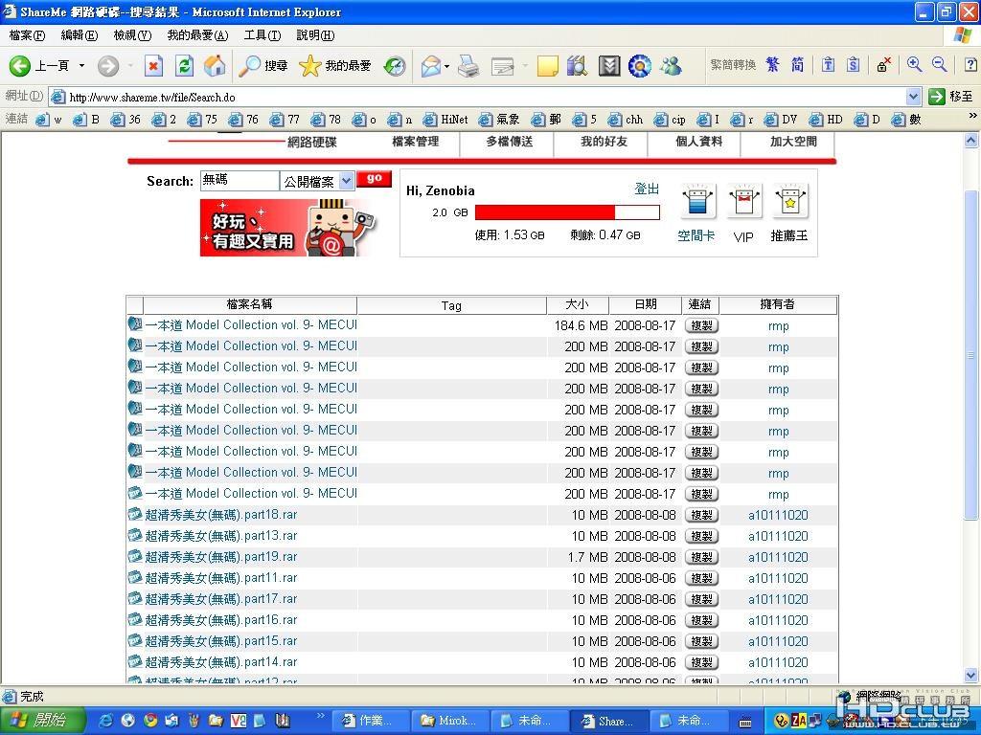
Task: Click the 推薦王 star mascot icon
Action: pyautogui.click(x=789, y=201)
